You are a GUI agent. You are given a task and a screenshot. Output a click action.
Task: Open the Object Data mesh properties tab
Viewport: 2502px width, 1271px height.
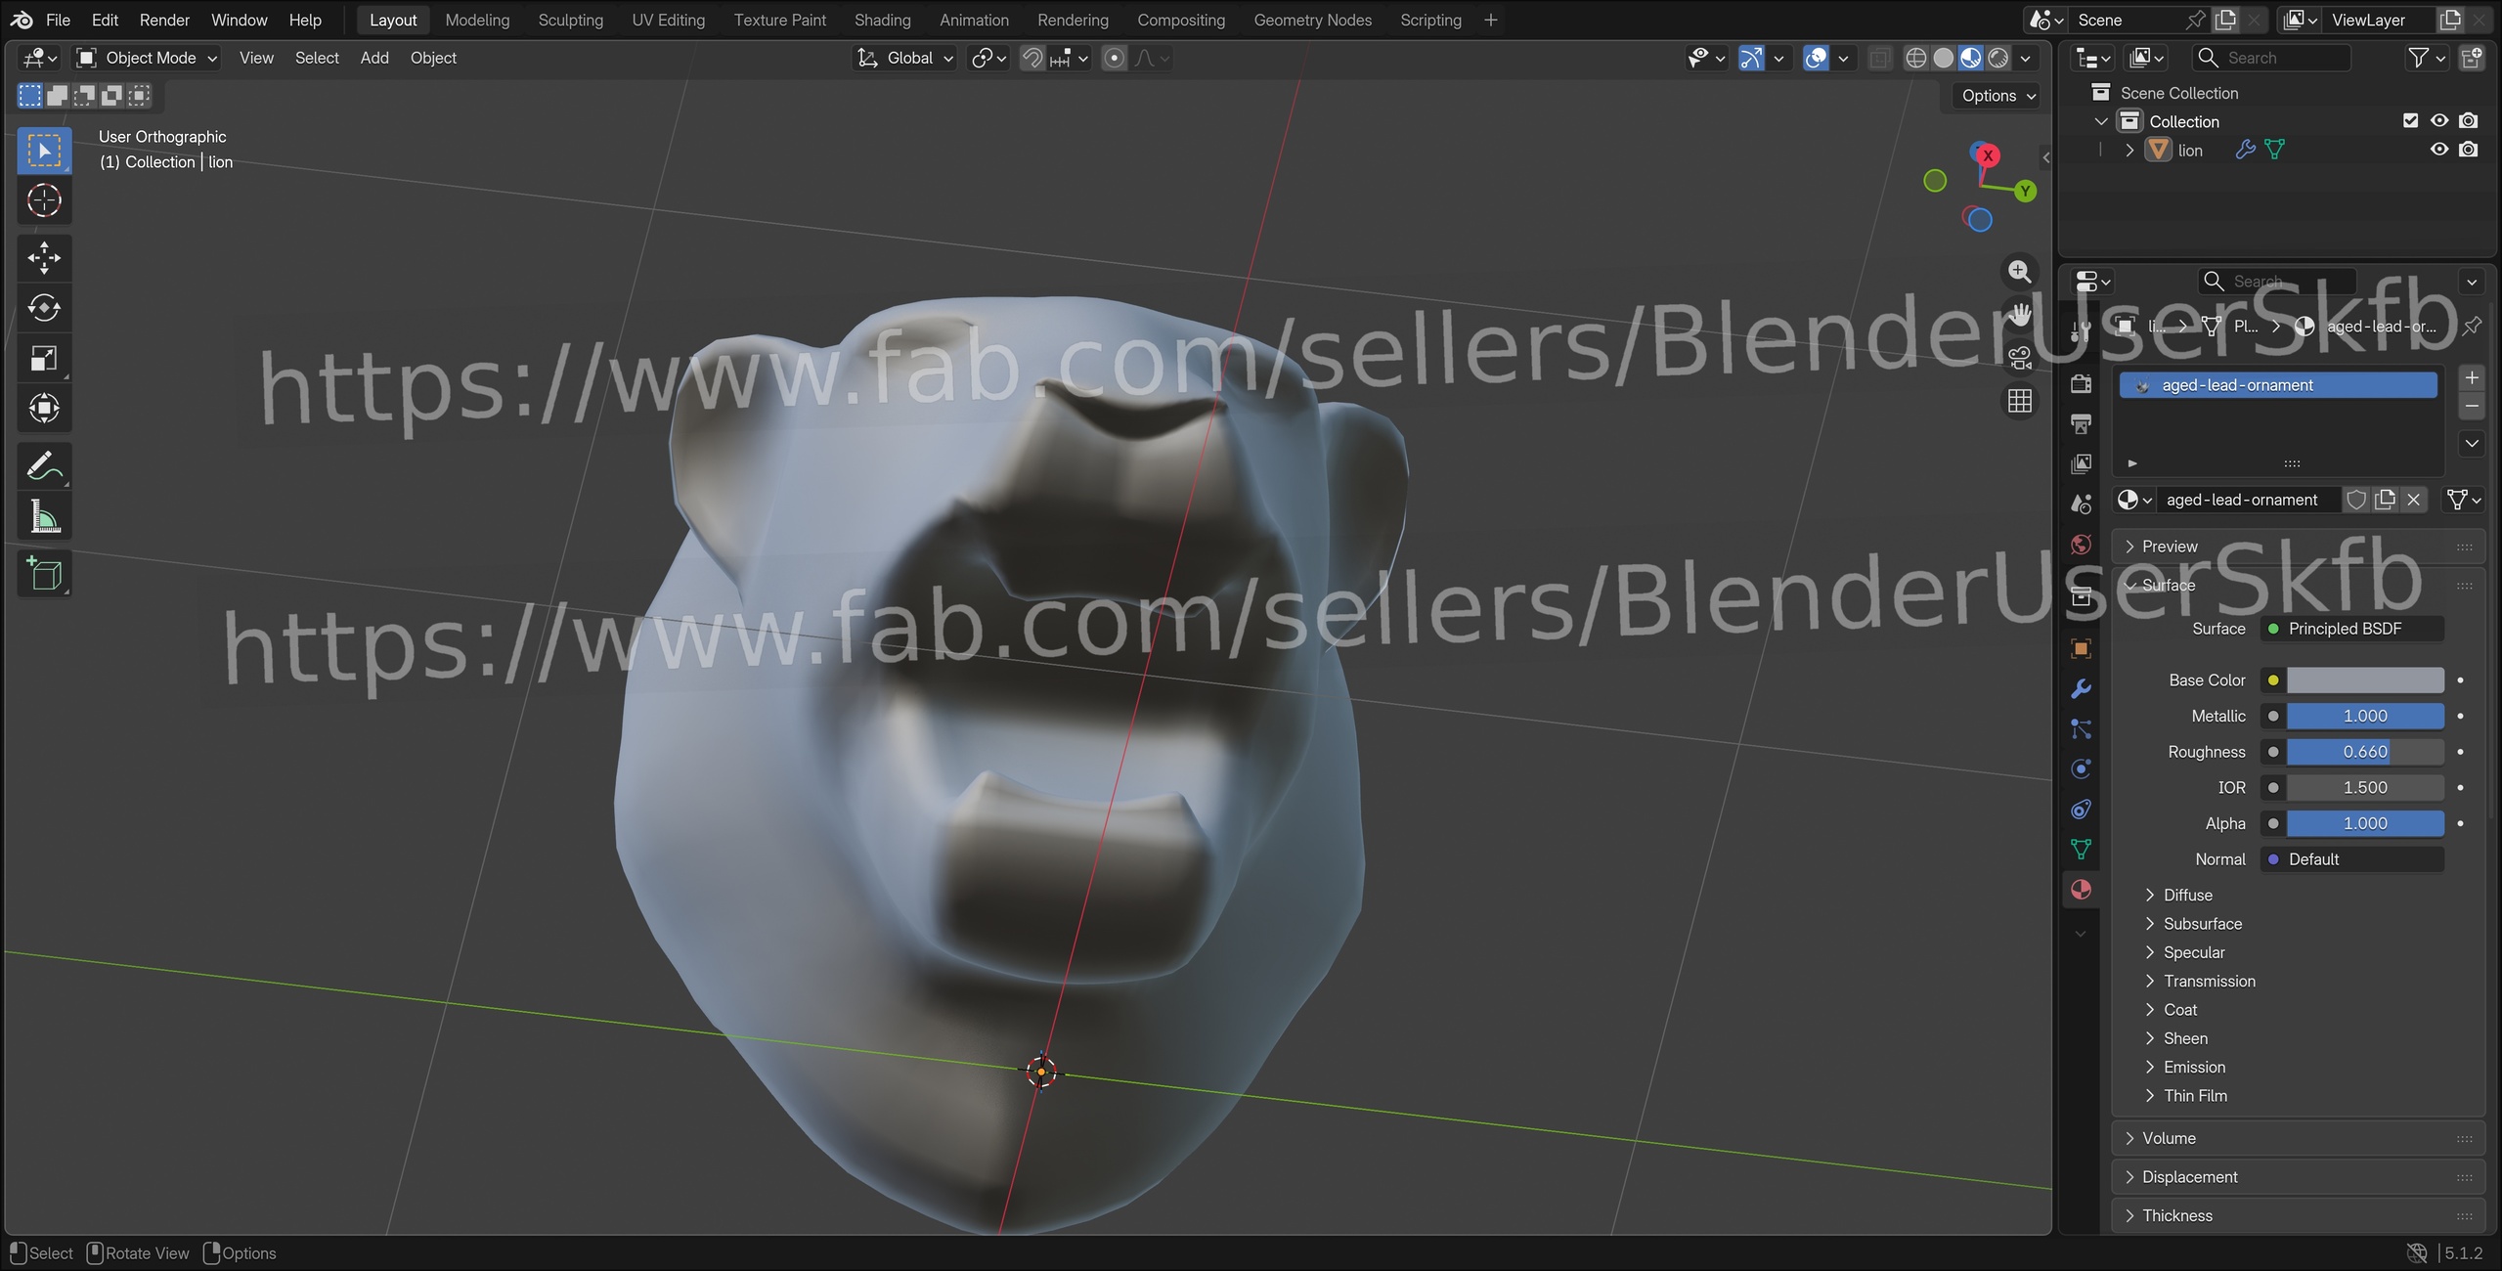click(2081, 849)
